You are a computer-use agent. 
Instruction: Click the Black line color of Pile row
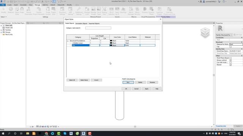tap(117, 45)
